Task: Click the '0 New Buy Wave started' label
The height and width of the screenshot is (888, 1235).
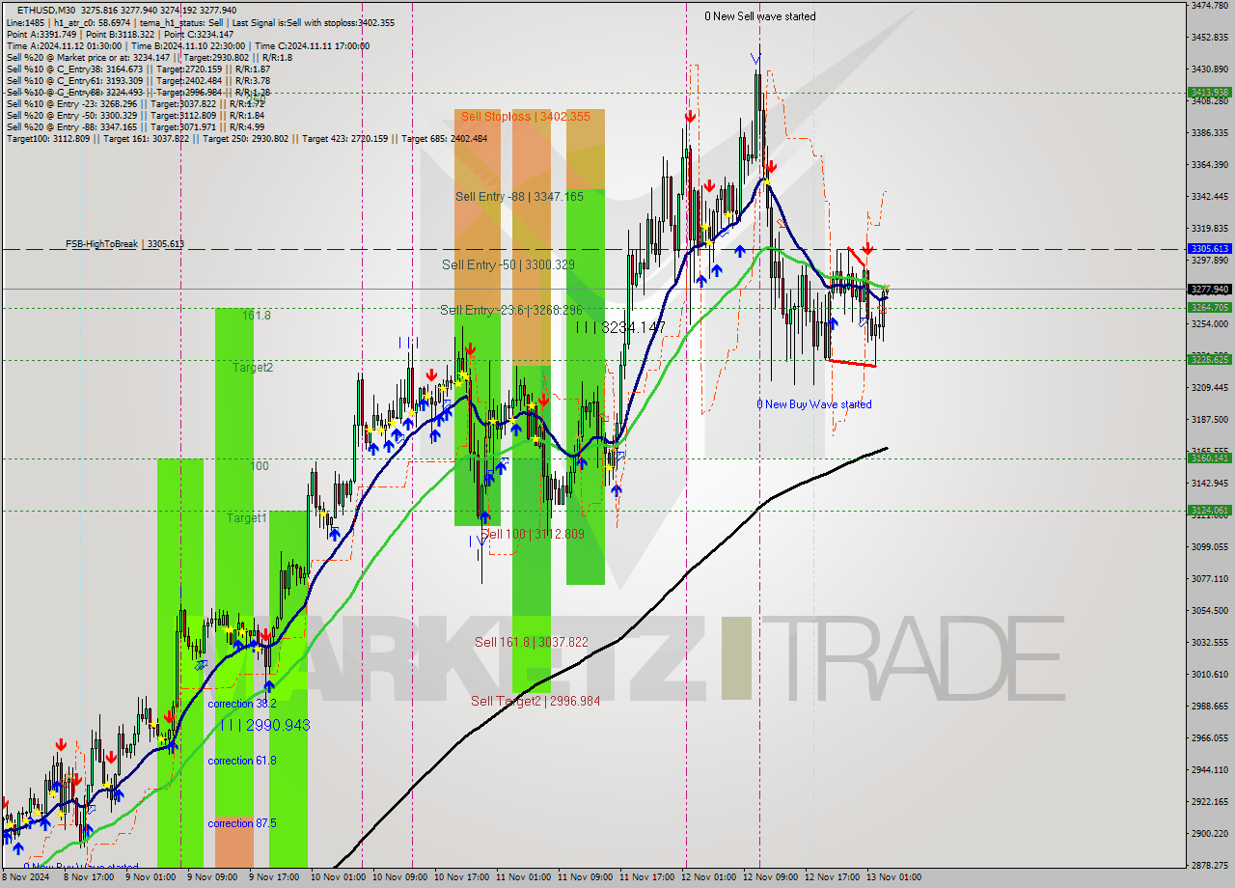Action: pos(813,404)
